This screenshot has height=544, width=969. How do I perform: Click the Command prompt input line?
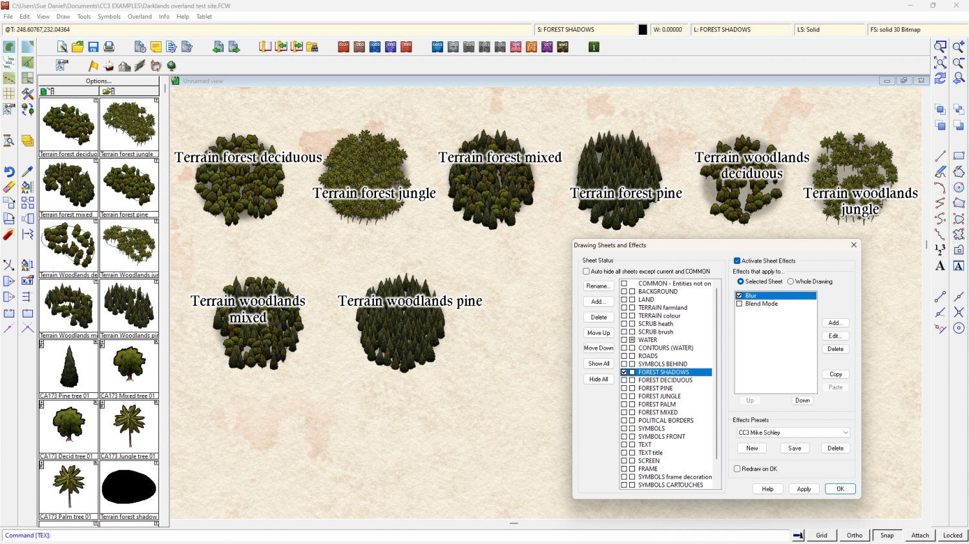(x=394, y=536)
